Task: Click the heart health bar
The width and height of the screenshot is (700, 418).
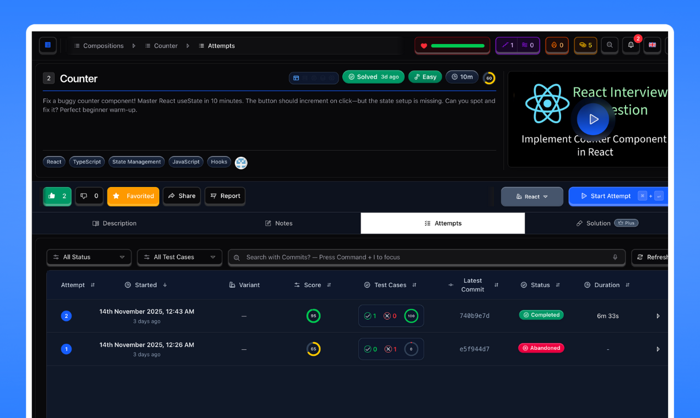Action: [453, 46]
